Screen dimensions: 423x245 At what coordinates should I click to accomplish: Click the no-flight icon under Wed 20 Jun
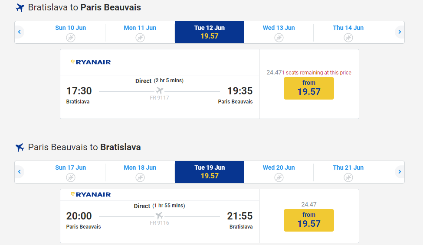[x=279, y=177]
